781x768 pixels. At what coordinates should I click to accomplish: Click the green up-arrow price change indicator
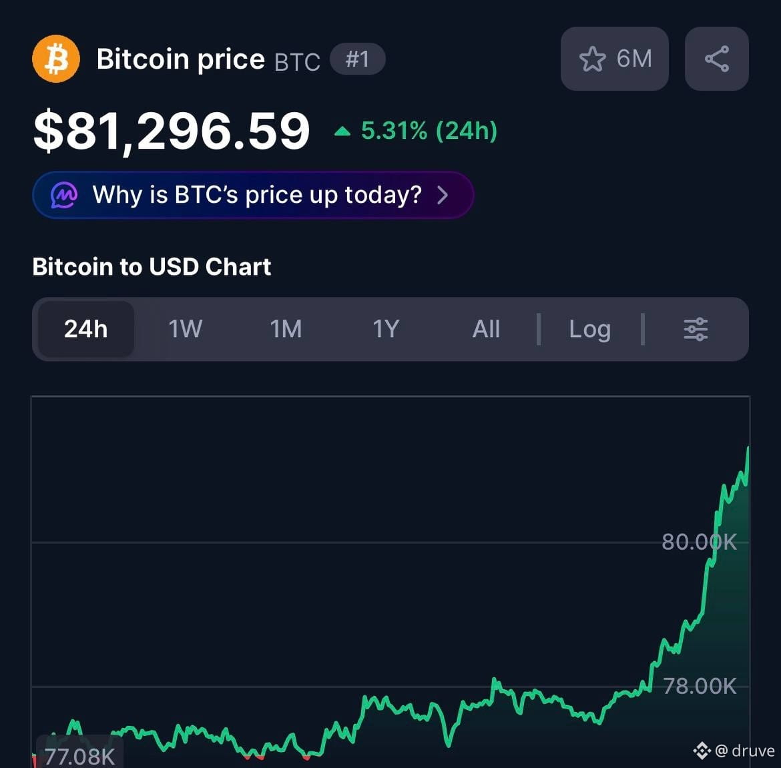tap(342, 131)
